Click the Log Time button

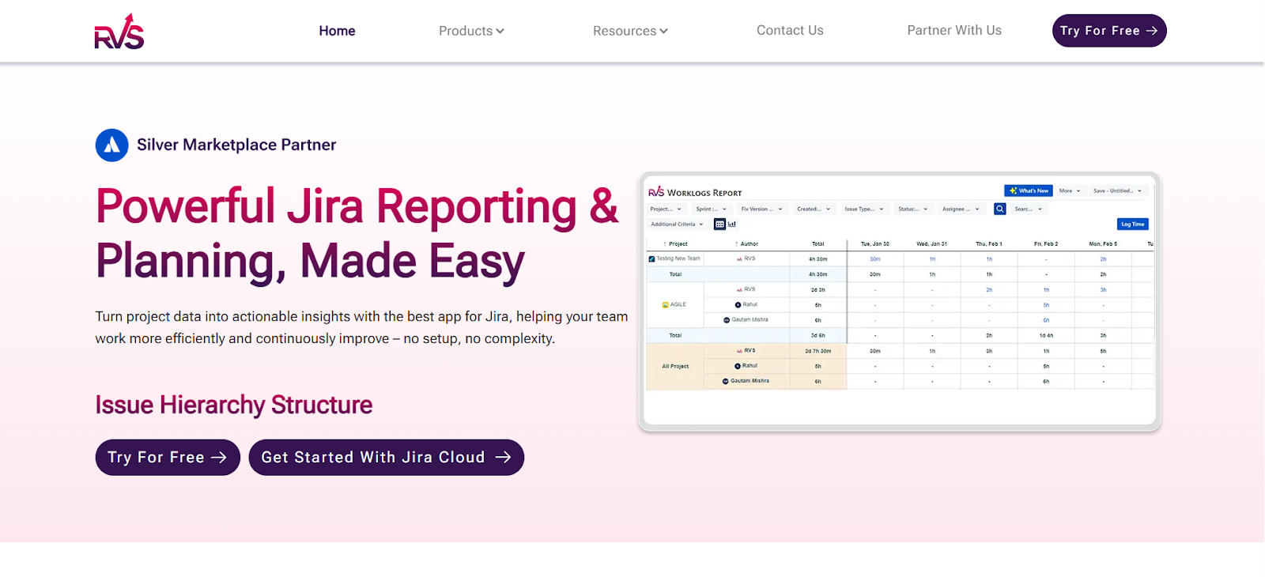[1132, 224]
